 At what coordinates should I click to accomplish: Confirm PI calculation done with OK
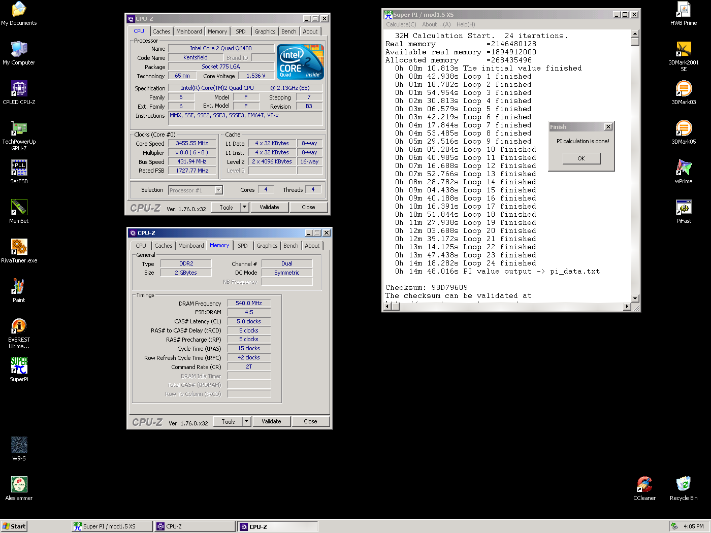(581, 158)
